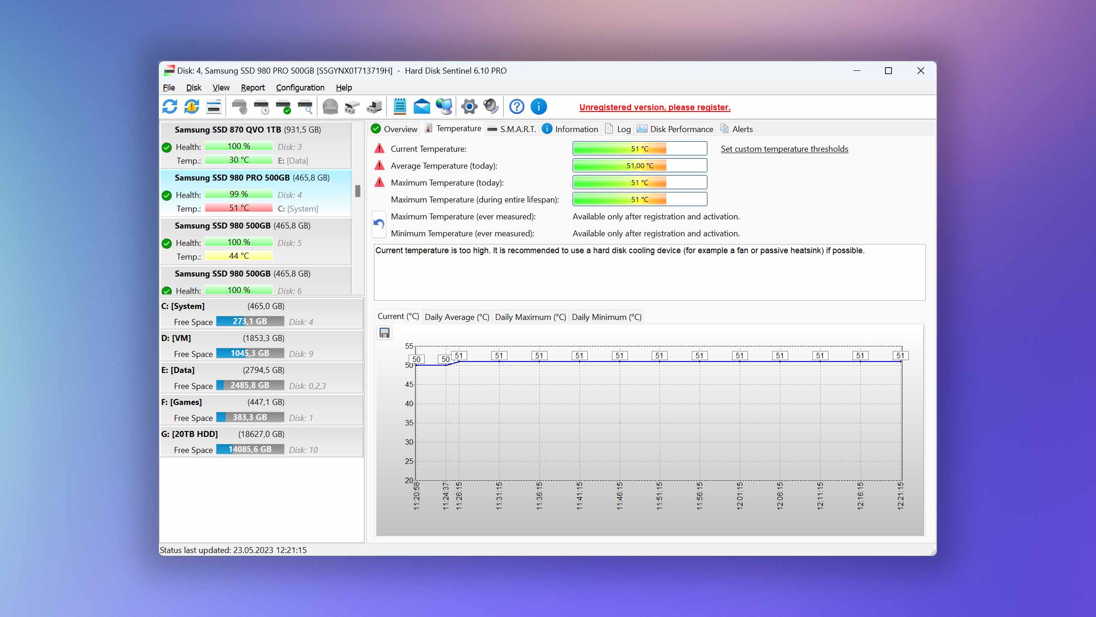Screen dimensions: 1096x617
Task: Open the Information tab
Action: tap(570, 129)
